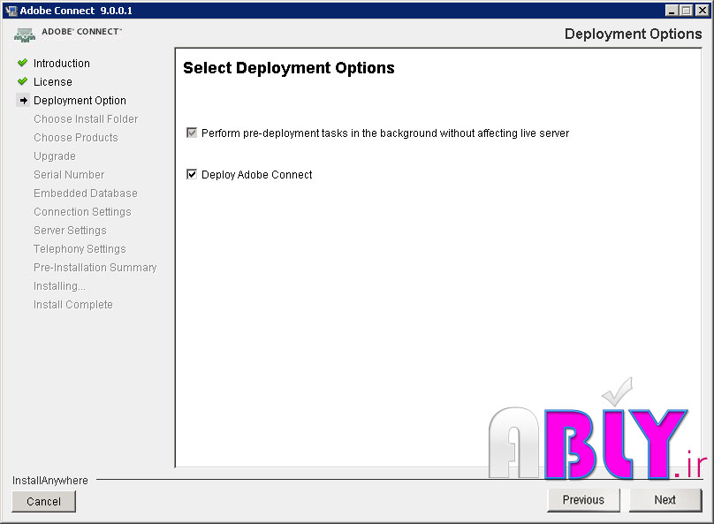Cancel the installation
The width and height of the screenshot is (714, 524).
43,501
